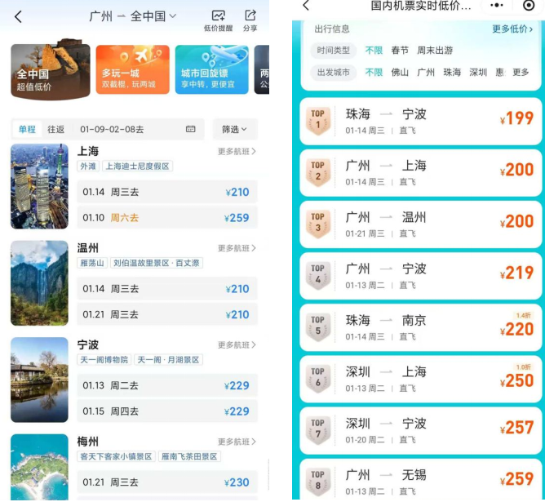Open 广州 宁波 ¥219 card
This screenshot has width=545, height=502.
(420, 276)
